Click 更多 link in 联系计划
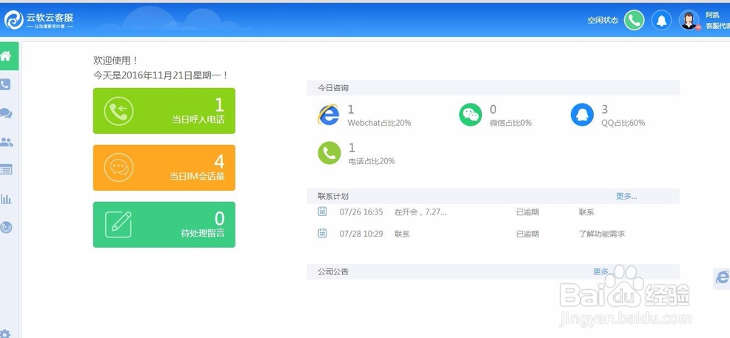730x338 pixels. coord(626,196)
